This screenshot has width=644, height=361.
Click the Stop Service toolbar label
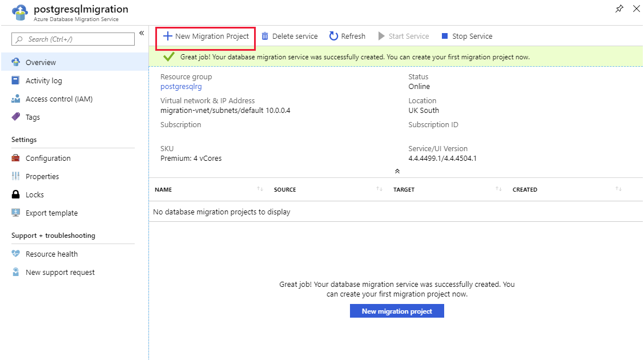pyautogui.click(x=472, y=36)
